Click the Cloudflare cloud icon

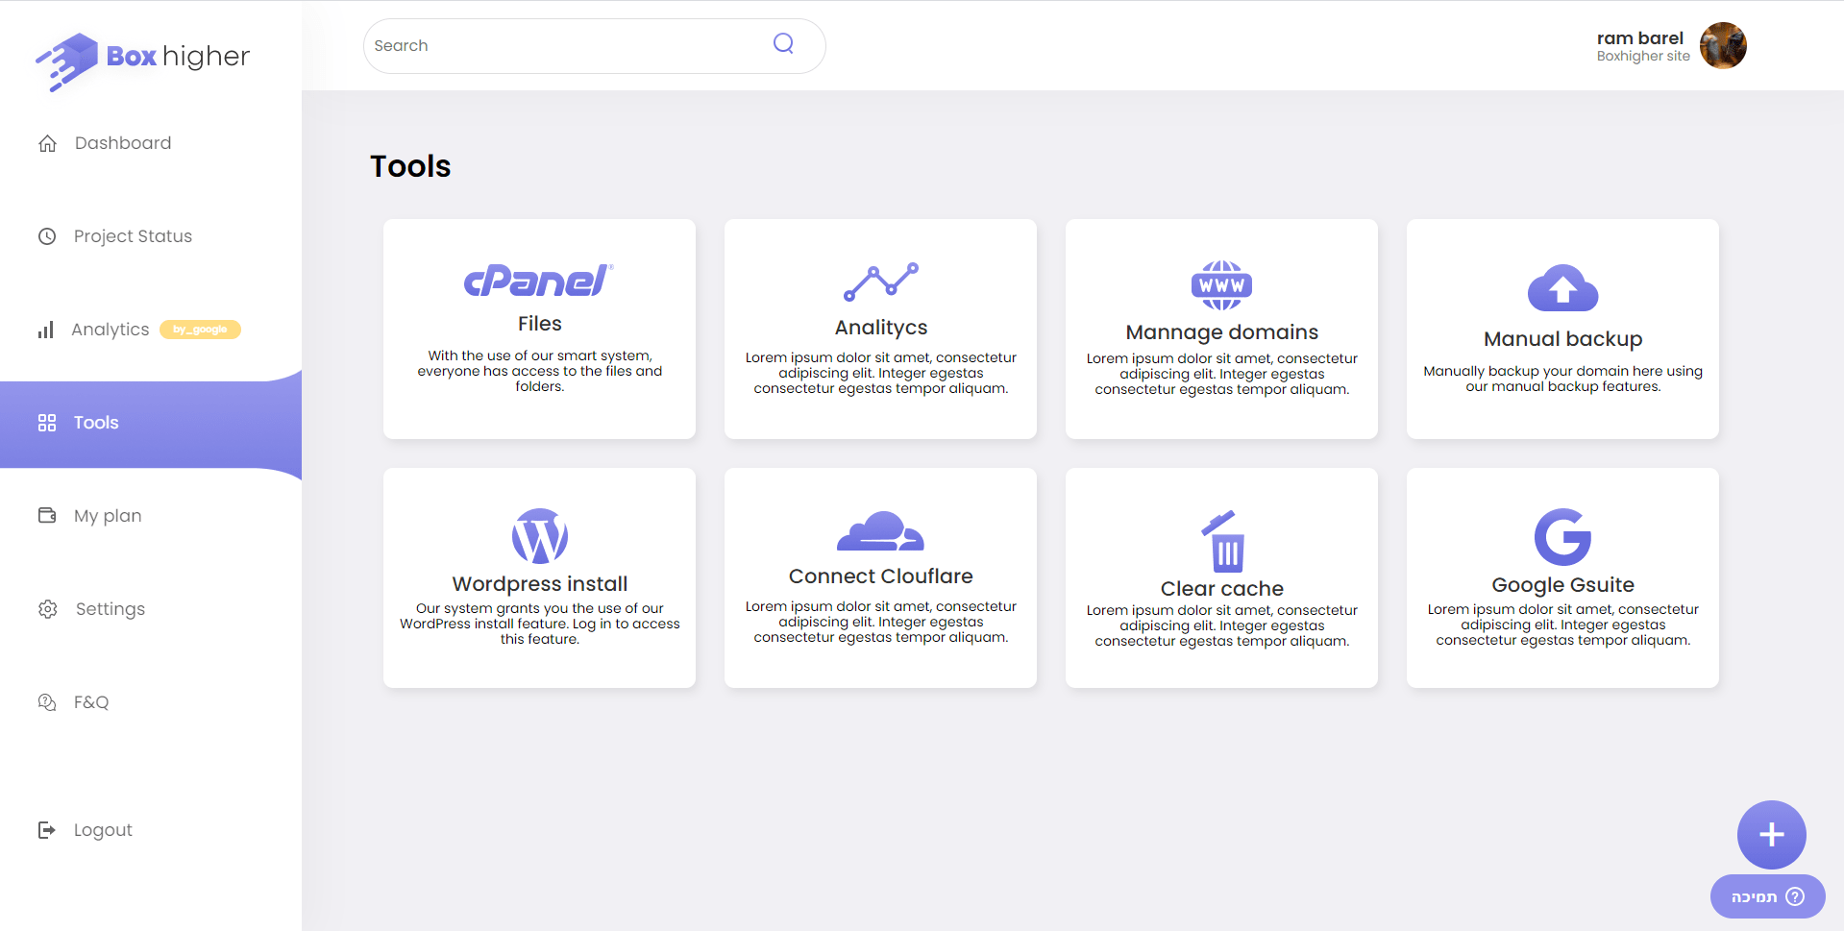pos(881,531)
